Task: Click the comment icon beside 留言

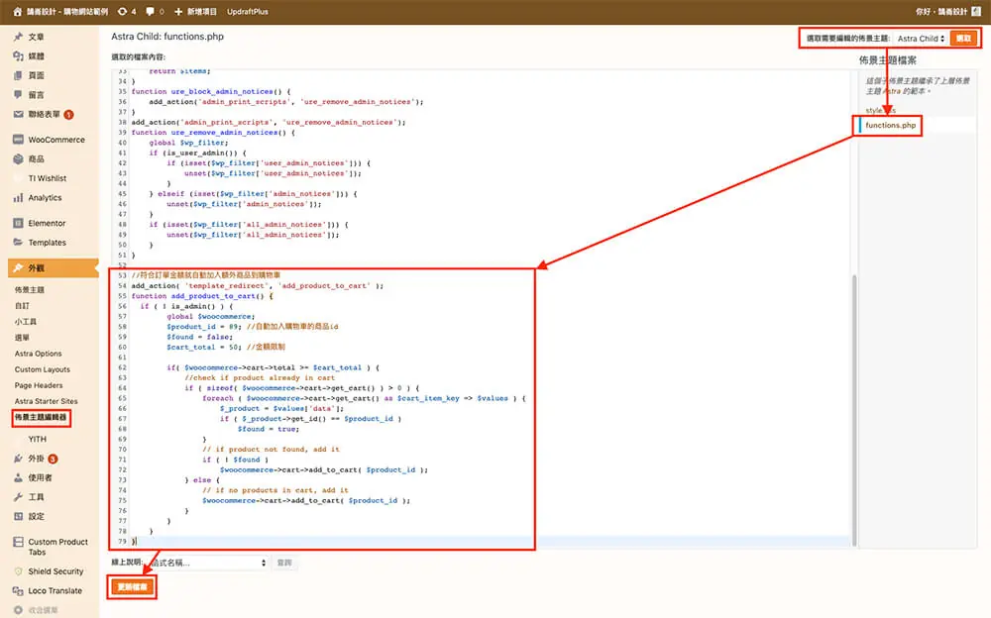Action: tap(18, 95)
